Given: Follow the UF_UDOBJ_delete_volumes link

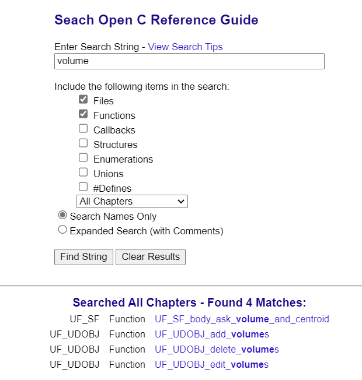Looking at the screenshot, I should click(x=217, y=350).
